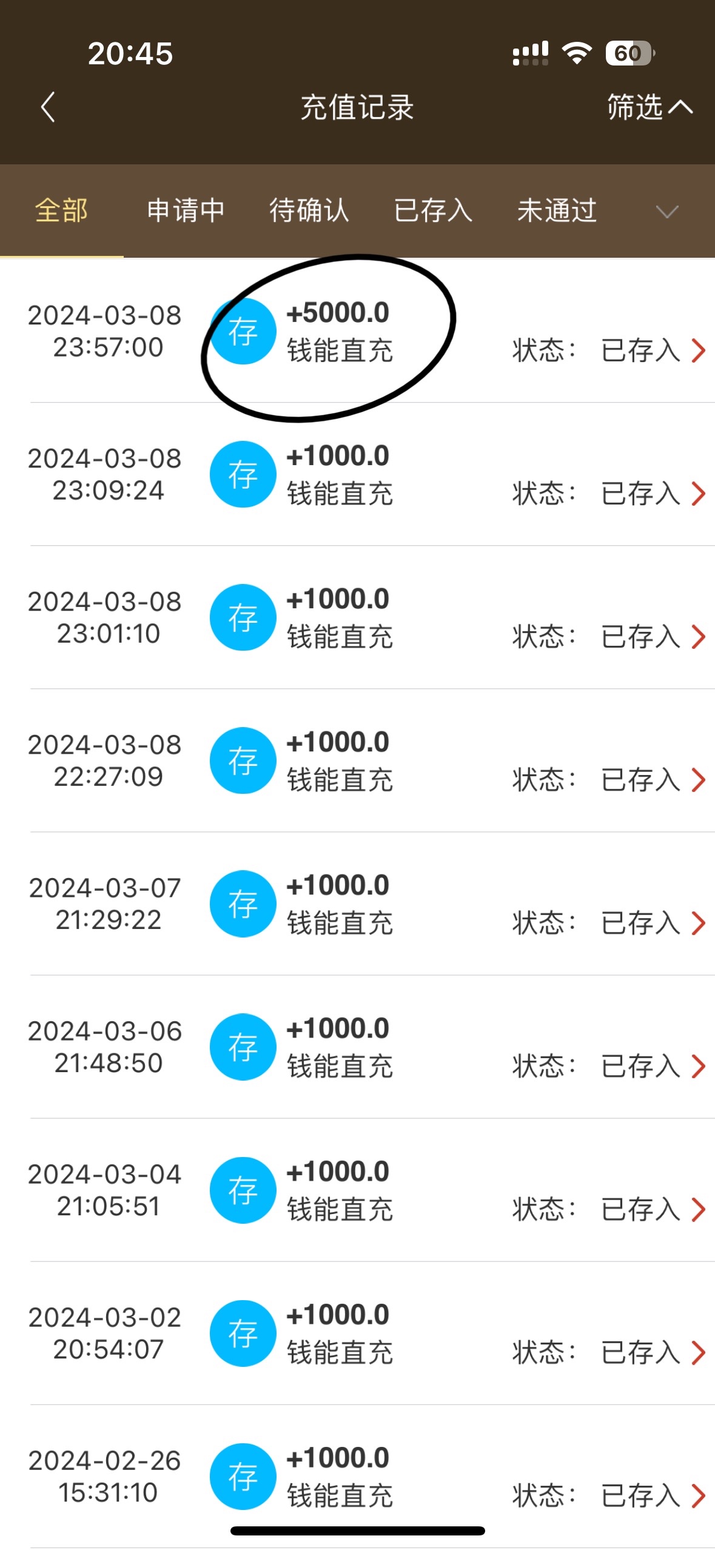Open the +5000.0 钱能直充 record

pos(340,331)
